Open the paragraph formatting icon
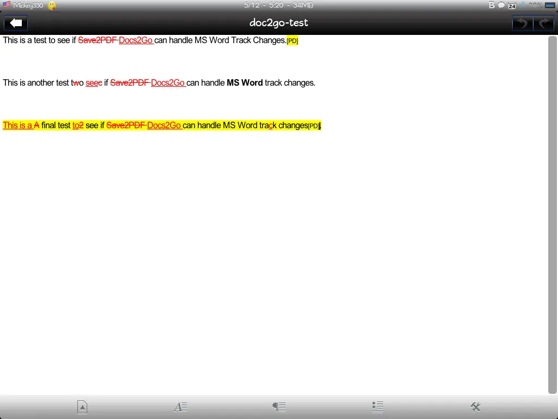Viewport: 558px width, 419px height. tap(279, 407)
